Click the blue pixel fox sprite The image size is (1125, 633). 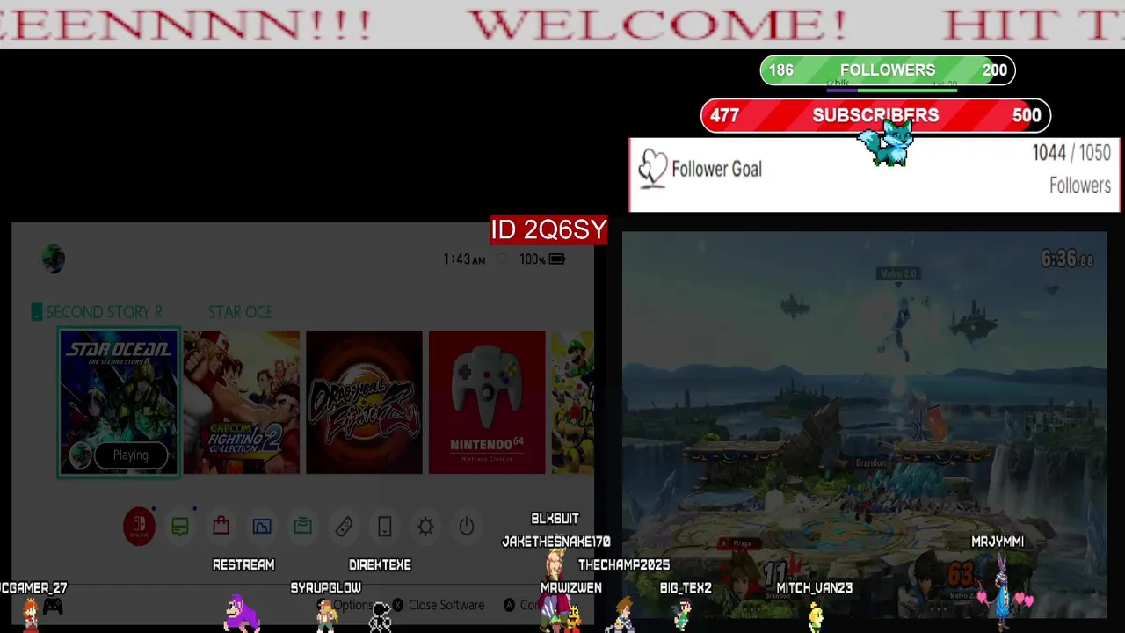click(886, 143)
